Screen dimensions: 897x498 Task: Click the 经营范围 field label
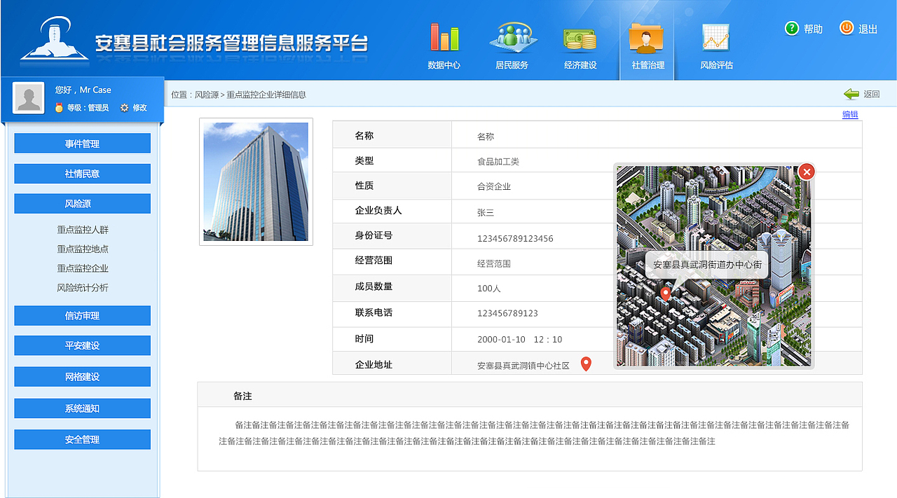click(374, 260)
